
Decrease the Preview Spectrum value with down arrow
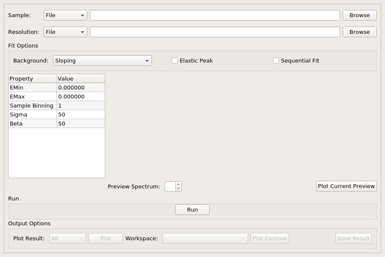[178, 188]
